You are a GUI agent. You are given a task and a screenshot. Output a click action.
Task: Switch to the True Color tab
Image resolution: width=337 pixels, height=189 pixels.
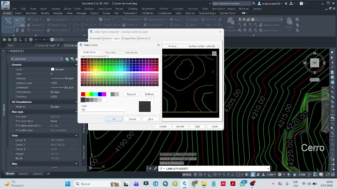[x=111, y=52]
